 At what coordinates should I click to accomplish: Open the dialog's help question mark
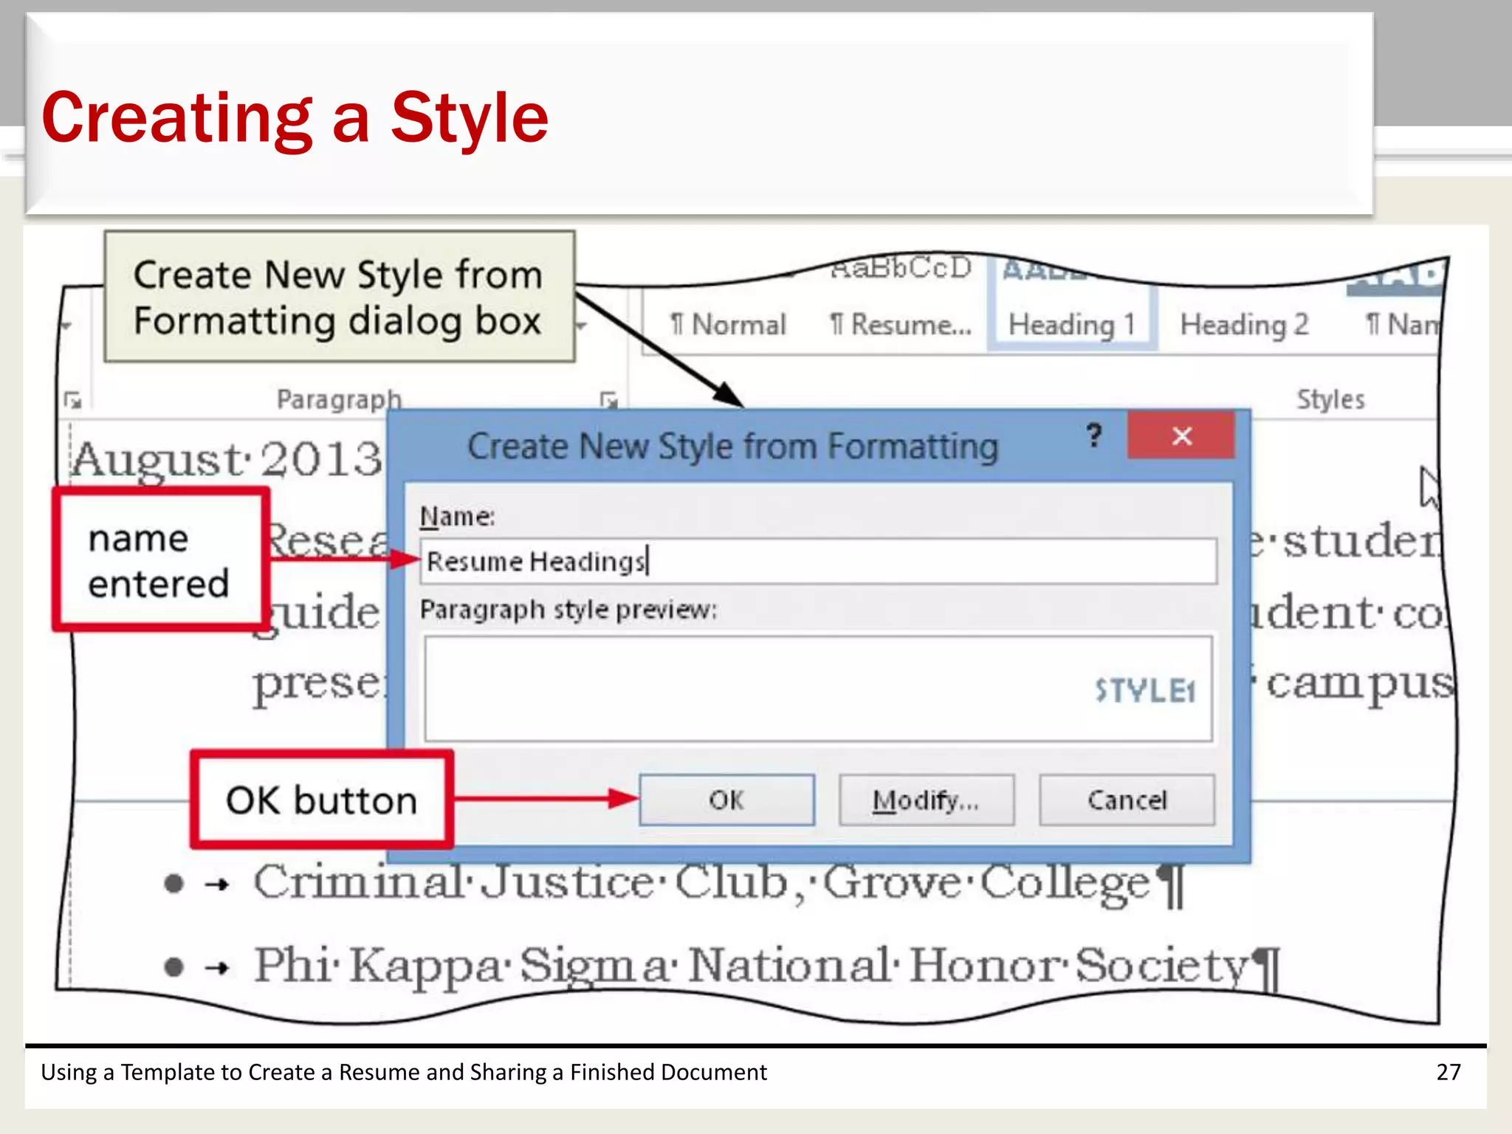pyautogui.click(x=1094, y=436)
